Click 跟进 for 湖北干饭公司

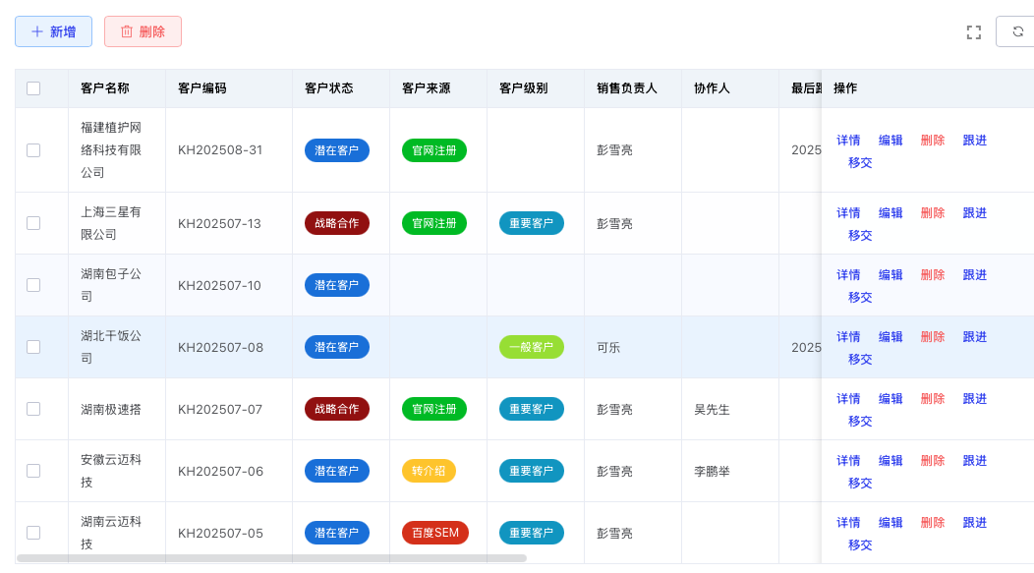(x=975, y=336)
